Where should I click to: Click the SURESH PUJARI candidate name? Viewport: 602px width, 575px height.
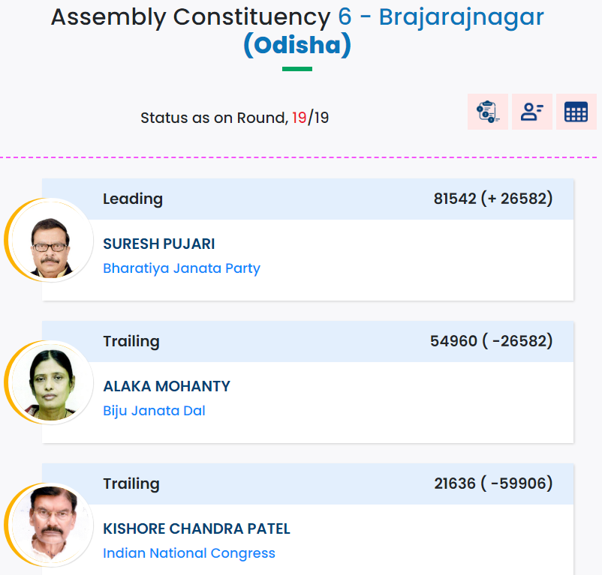pos(159,244)
